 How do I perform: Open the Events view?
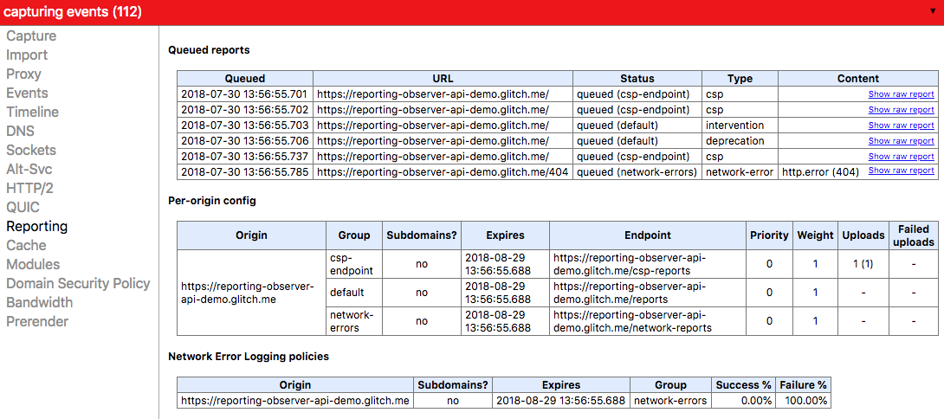(x=27, y=93)
